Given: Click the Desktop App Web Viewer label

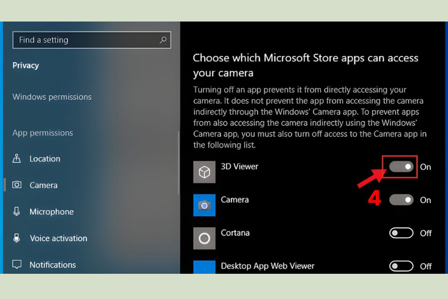Looking at the screenshot, I should pos(268,266).
